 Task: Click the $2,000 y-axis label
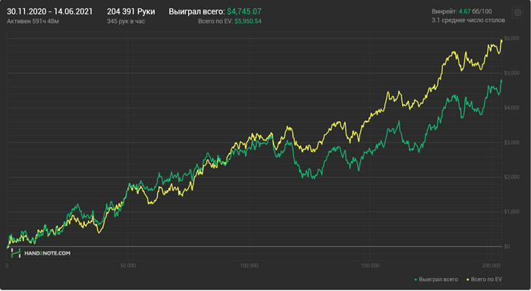tap(512, 177)
